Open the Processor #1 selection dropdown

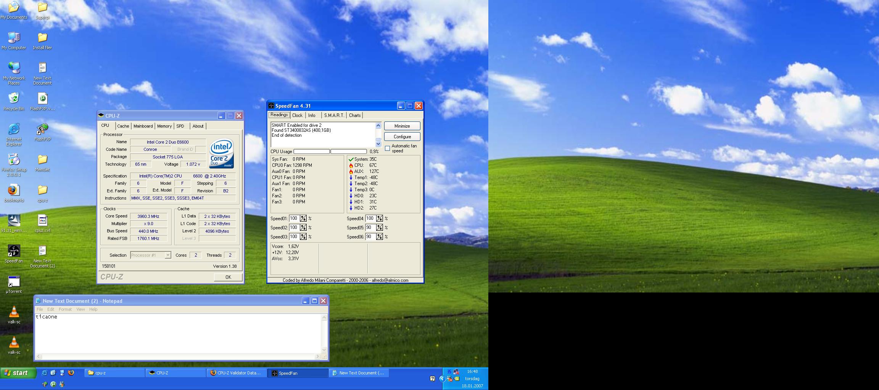(x=151, y=255)
